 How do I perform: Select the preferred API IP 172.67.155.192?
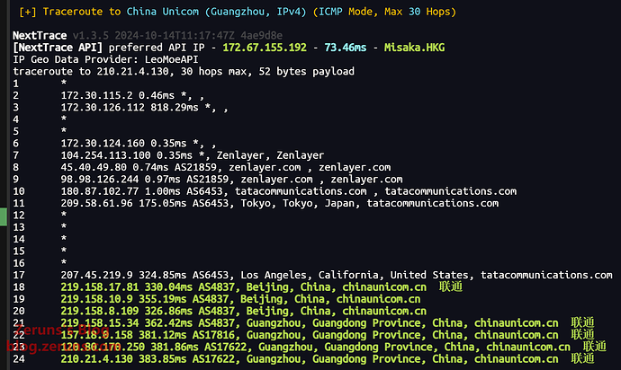coord(270,47)
